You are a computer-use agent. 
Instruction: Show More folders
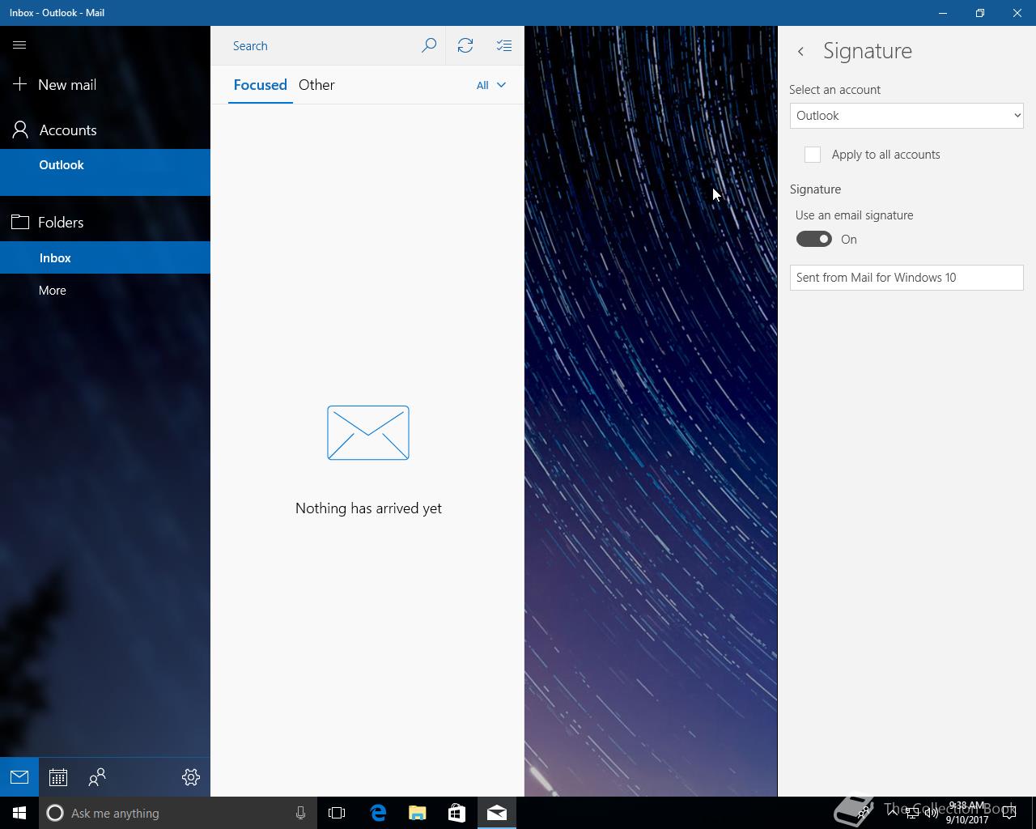(105, 290)
